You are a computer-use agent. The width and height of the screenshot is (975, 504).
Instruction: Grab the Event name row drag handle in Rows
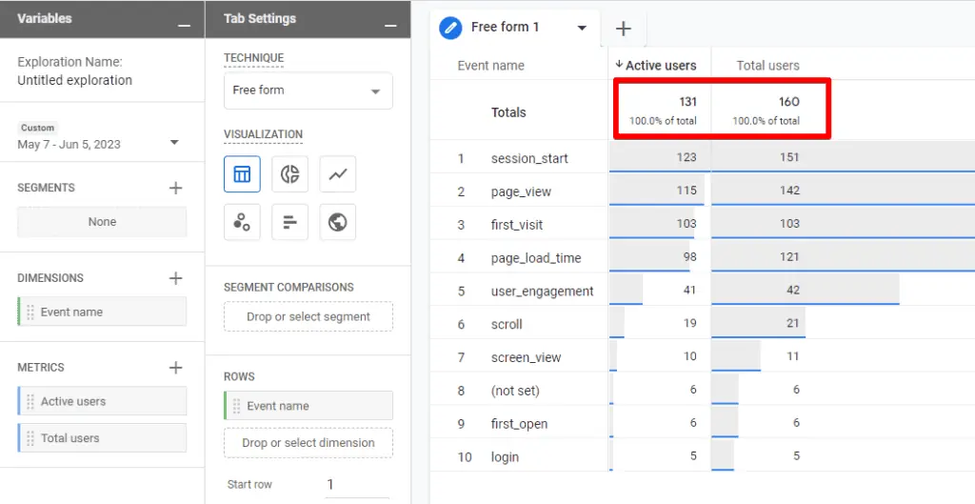pos(236,406)
